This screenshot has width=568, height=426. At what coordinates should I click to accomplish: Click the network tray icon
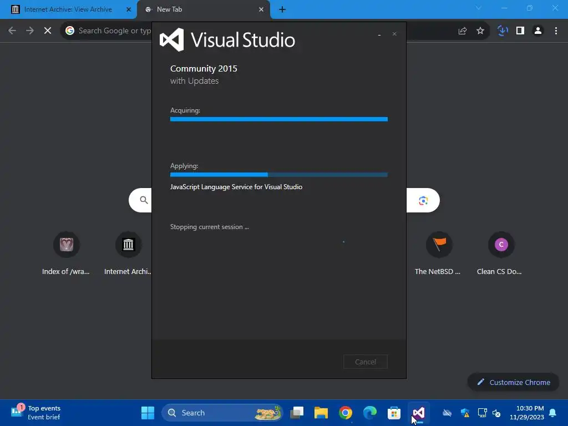482,413
